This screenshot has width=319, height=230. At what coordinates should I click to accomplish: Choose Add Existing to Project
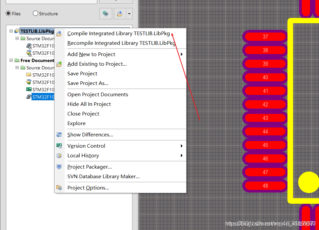[120, 64]
